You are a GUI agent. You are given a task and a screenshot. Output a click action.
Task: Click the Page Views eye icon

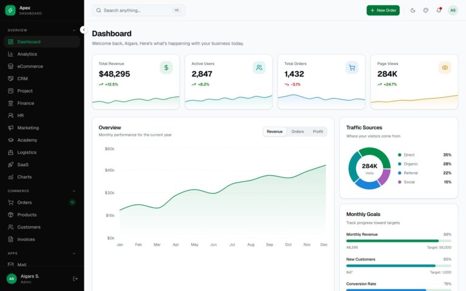tap(445, 68)
